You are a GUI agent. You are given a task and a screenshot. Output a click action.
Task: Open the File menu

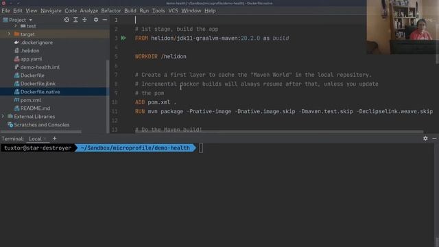pos(5,11)
